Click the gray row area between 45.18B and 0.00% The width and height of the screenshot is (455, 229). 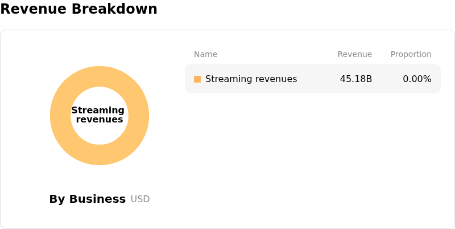(387, 79)
